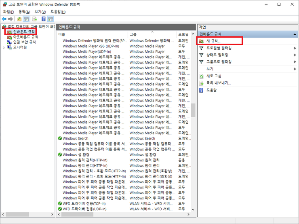The height and width of the screenshot is (224, 299).
Task: Click the Up one level folder icon
Action: 19,19
